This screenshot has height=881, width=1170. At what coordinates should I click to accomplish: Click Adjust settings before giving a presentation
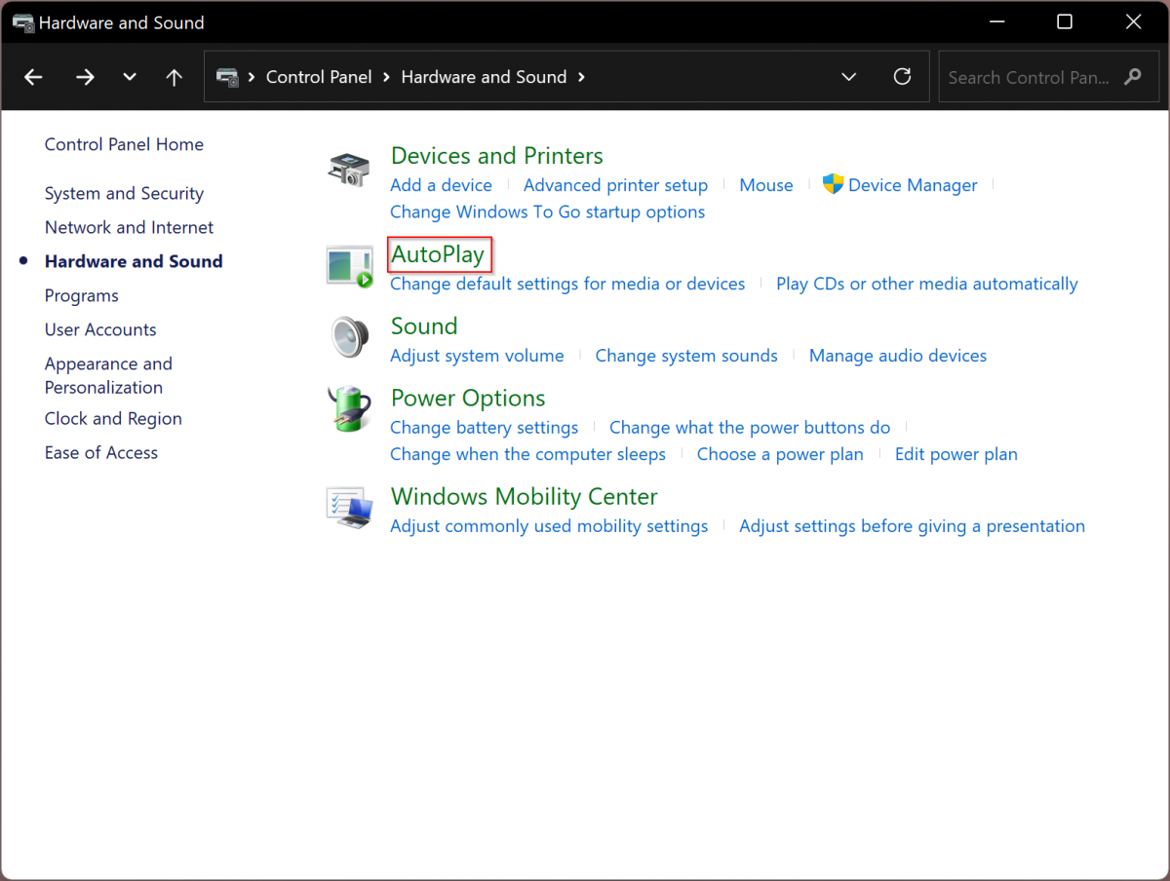[912, 526]
